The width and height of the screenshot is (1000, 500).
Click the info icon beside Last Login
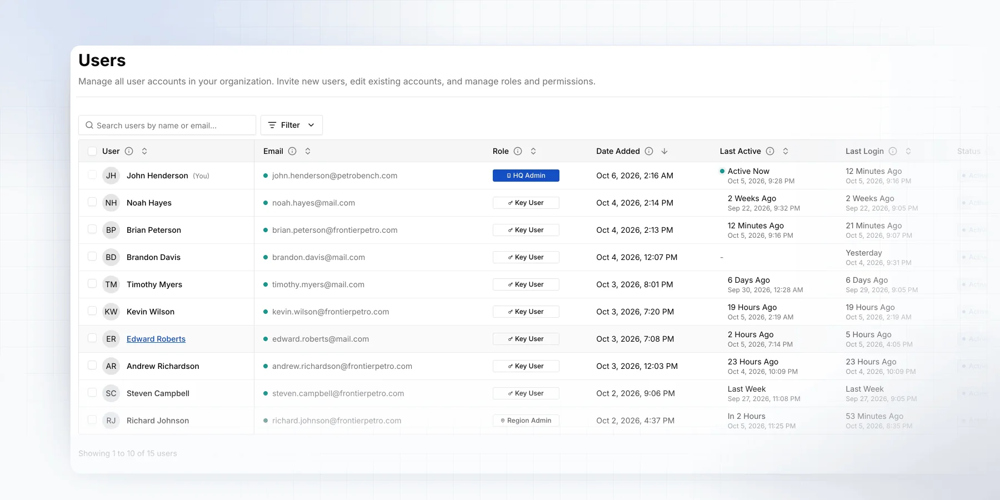click(893, 151)
